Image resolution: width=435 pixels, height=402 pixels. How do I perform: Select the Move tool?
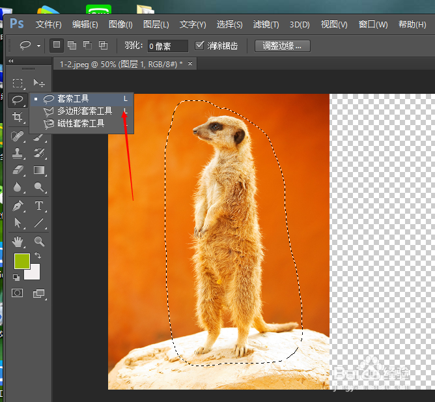(39, 83)
